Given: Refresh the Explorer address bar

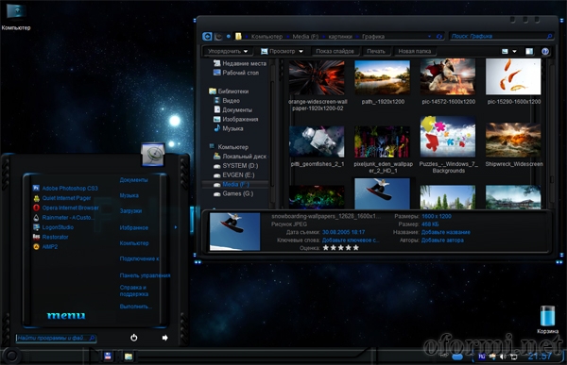Looking at the screenshot, I should pyautogui.click(x=439, y=37).
